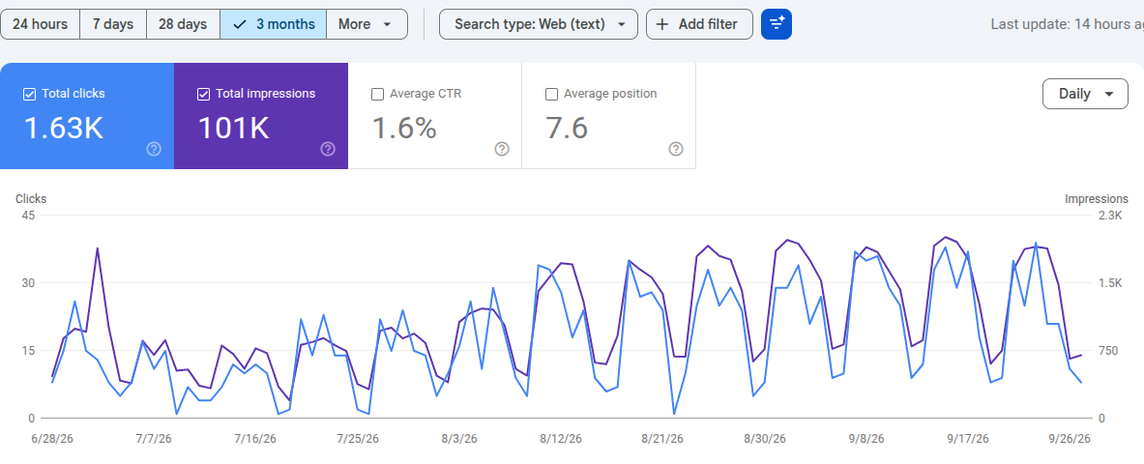1144x464 pixels.
Task: Select the 3 months date range
Action: click(x=274, y=24)
